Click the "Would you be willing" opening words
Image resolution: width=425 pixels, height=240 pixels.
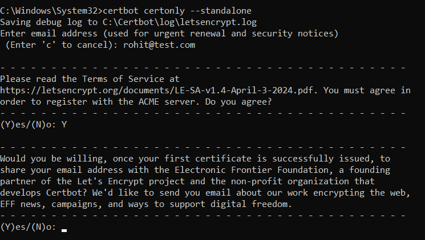[47, 158]
